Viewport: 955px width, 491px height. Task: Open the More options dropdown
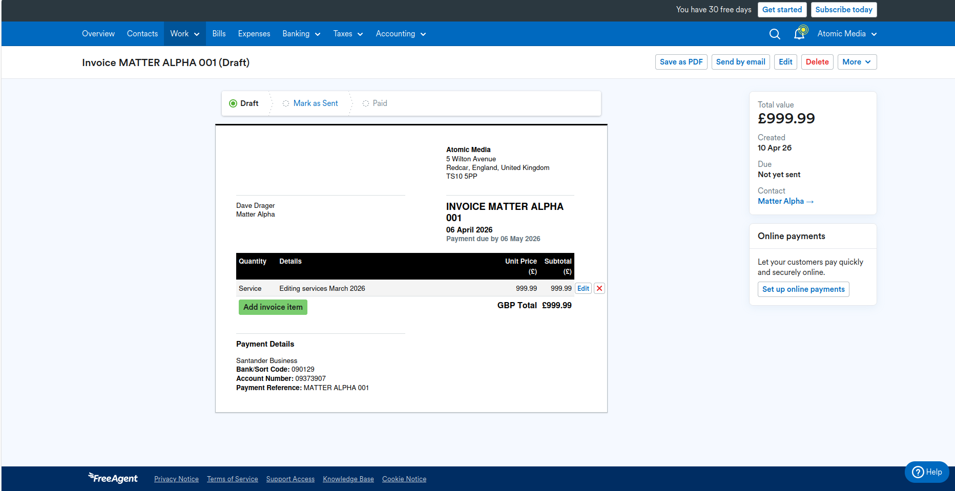click(856, 61)
